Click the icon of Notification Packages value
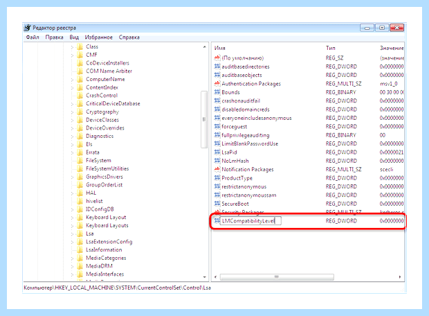 click(x=217, y=169)
